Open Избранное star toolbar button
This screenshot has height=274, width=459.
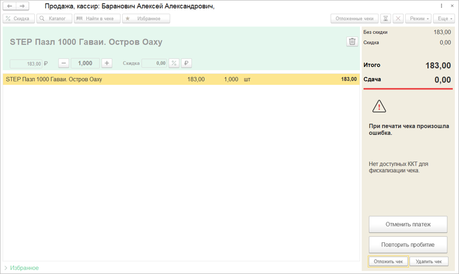click(146, 18)
